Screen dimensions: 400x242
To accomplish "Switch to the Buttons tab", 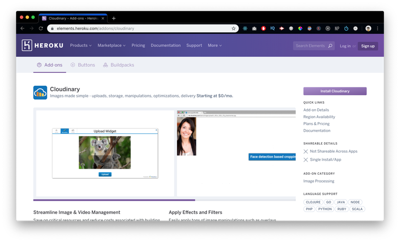I will pos(82,65).
